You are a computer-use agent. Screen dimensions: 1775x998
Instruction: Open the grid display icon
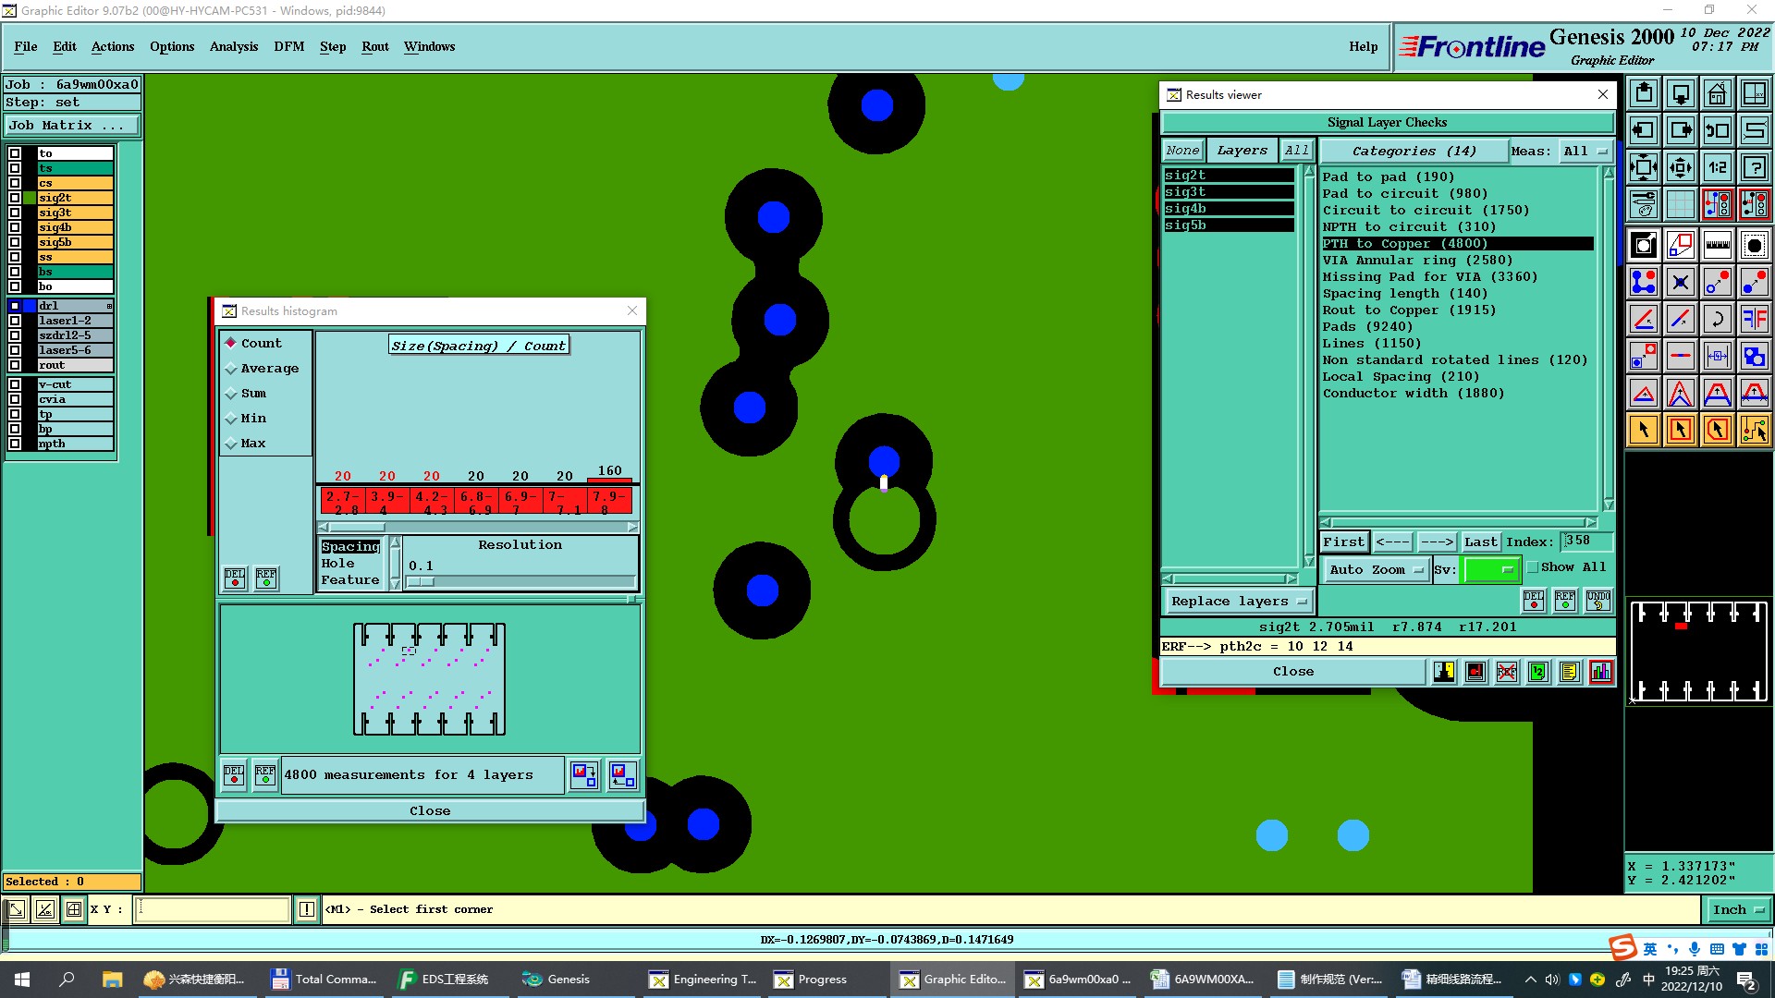tap(1680, 204)
